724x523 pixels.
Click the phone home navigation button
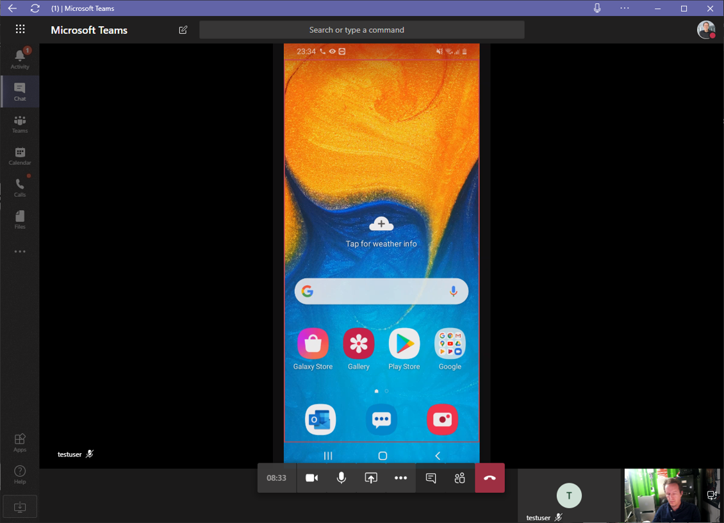pos(383,456)
